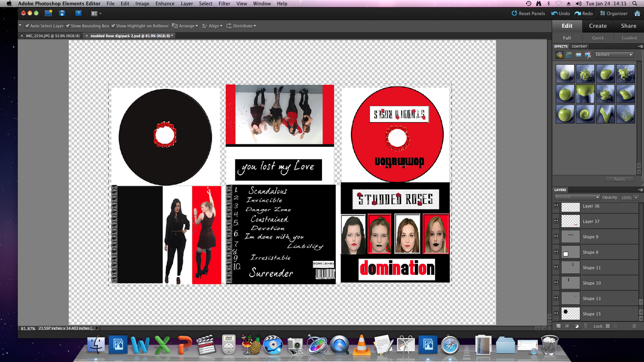Open the Trash in the Dock
The height and width of the screenshot is (362, 644).
[x=549, y=345]
